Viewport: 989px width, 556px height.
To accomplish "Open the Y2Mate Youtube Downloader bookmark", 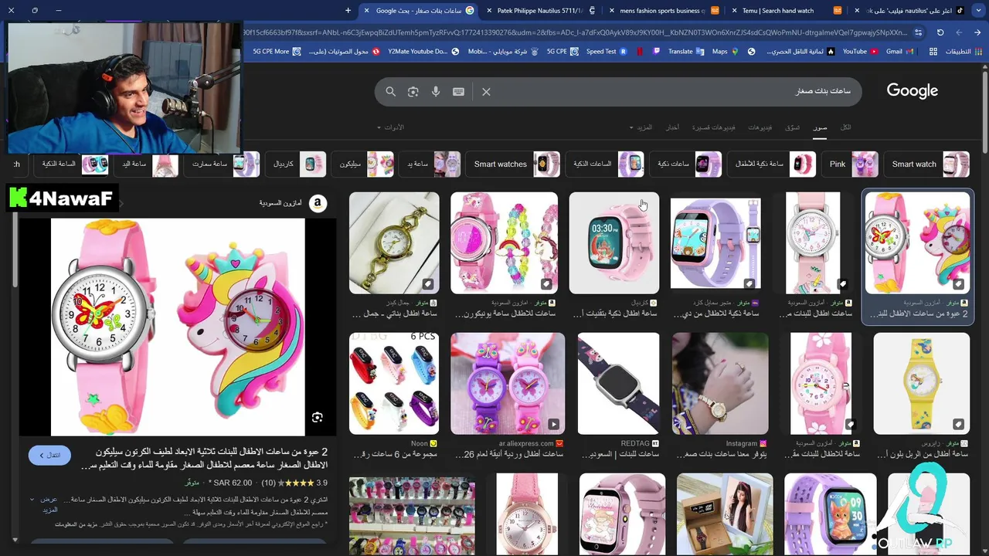I will [x=423, y=52].
